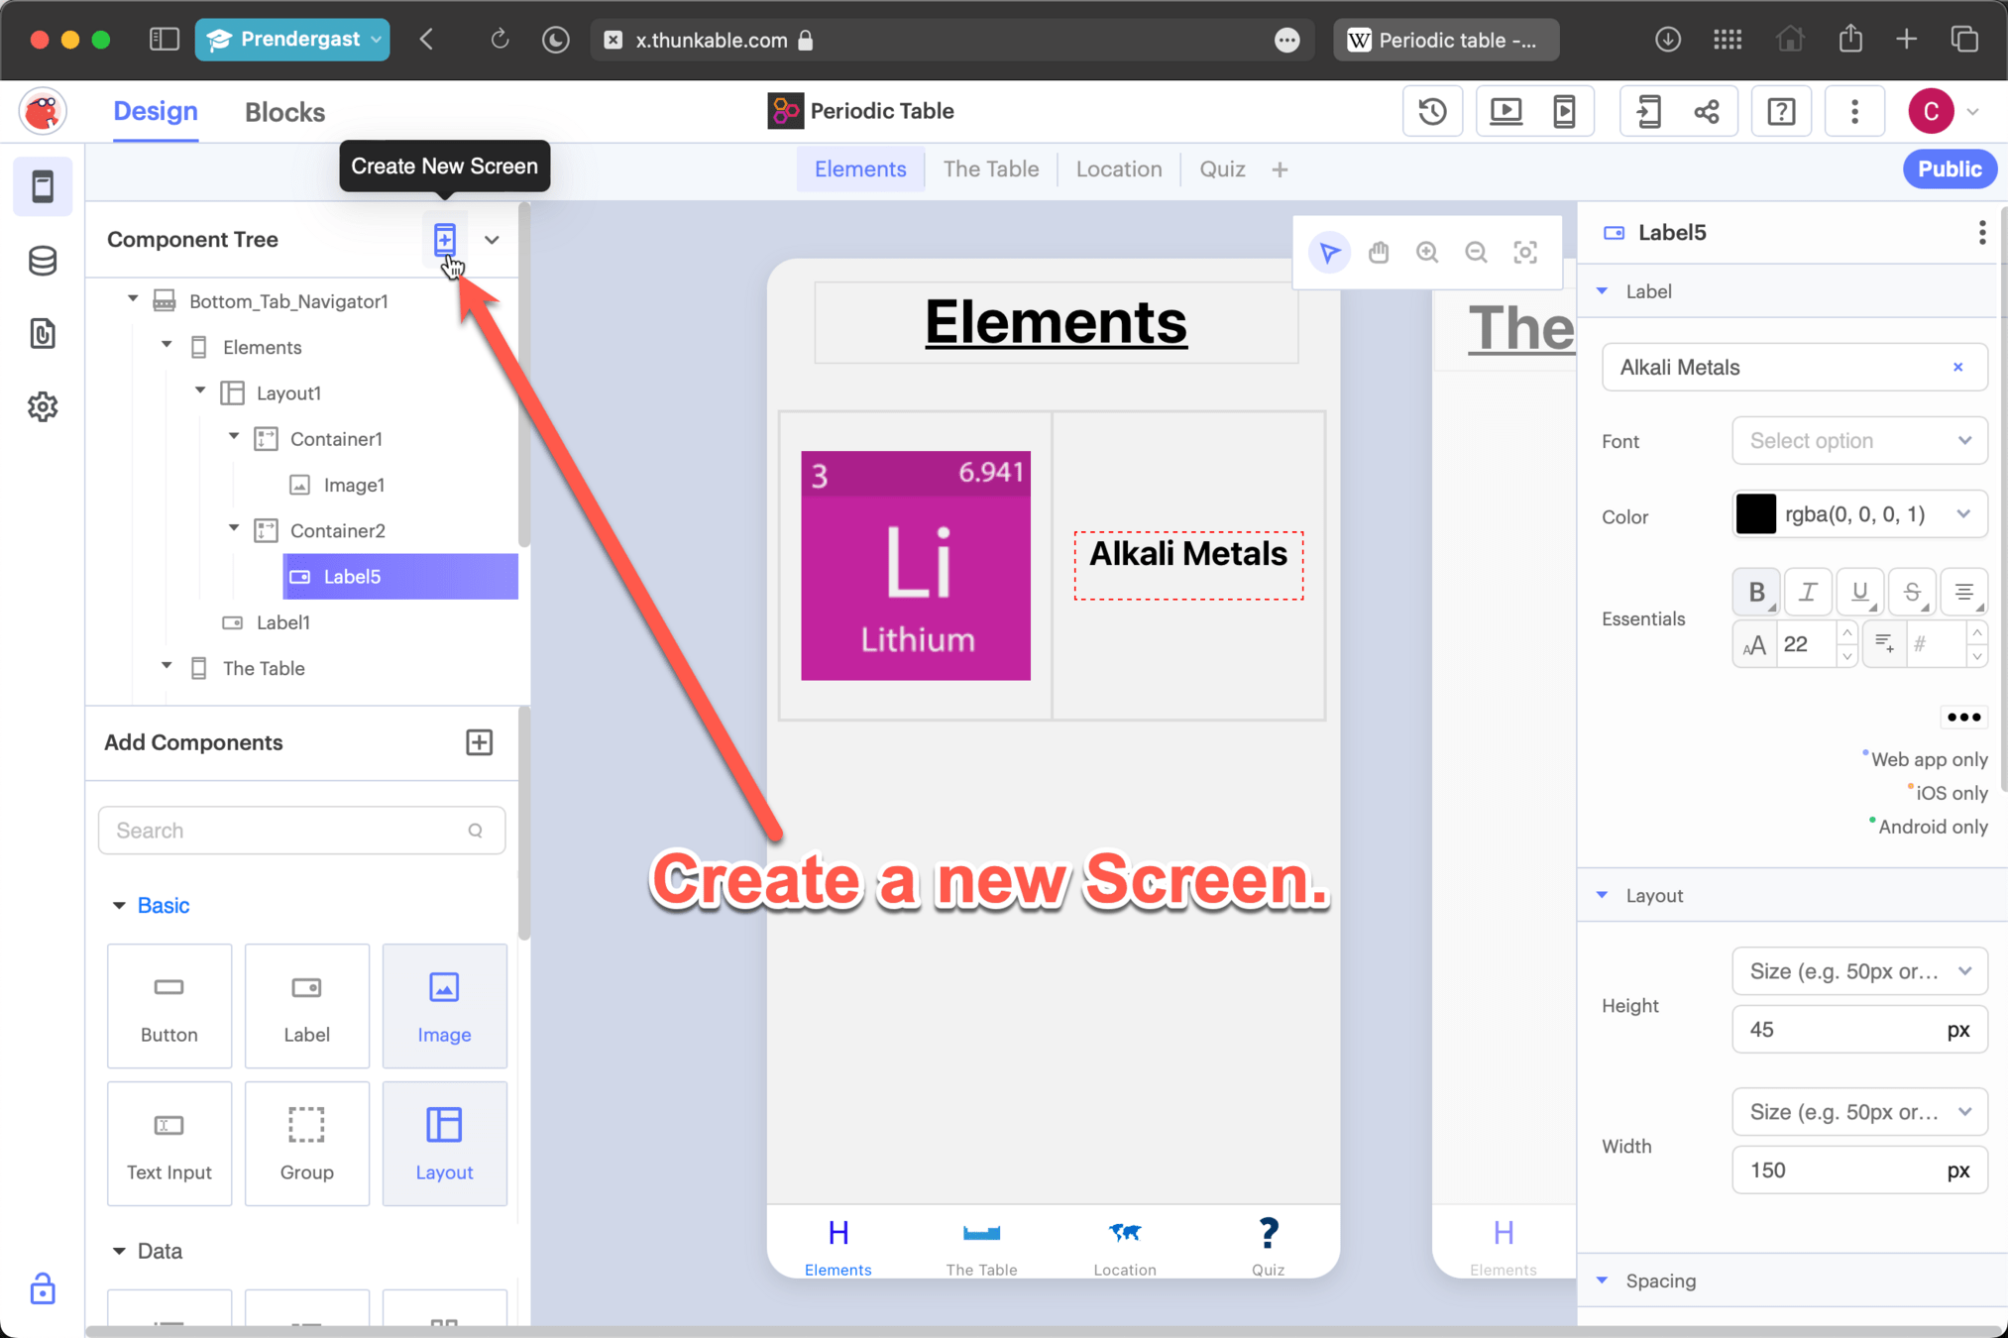Click the Live Test web preview icon
The width and height of the screenshot is (2008, 1338).
point(1506,111)
